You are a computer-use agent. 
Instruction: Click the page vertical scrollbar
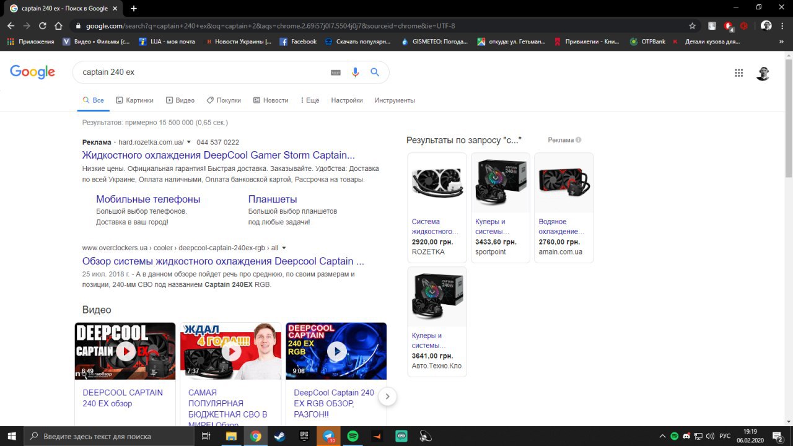pos(789,118)
